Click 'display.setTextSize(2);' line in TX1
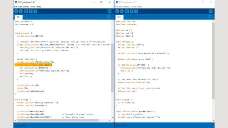 [31, 114]
